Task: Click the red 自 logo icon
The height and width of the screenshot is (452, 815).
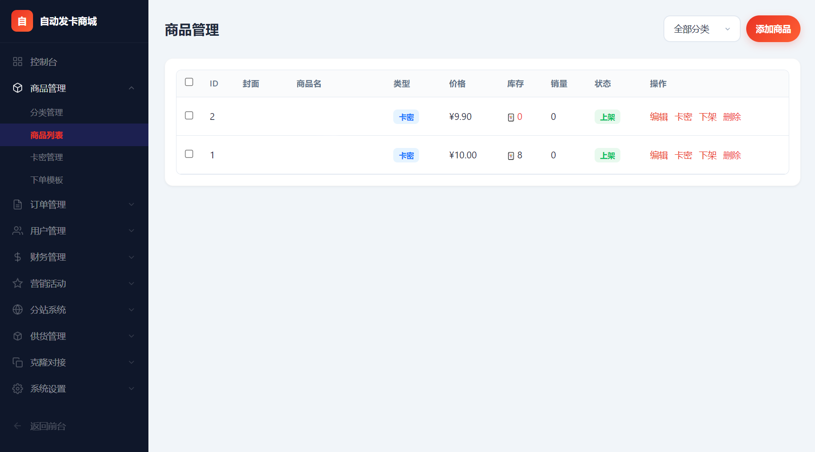Action: point(22,21)
